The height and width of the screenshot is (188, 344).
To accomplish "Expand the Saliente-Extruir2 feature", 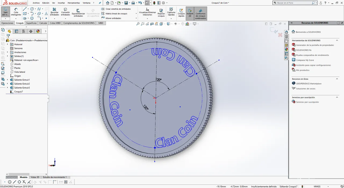I will [8, 84].
